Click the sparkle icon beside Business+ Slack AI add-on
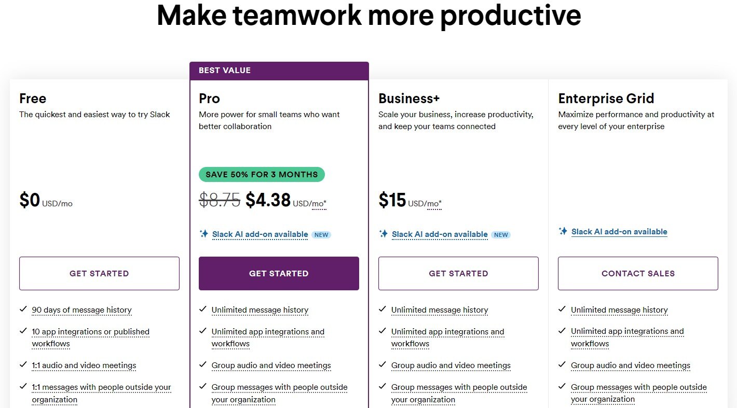Viewport: 737px width, 408px height. point(383,234)
